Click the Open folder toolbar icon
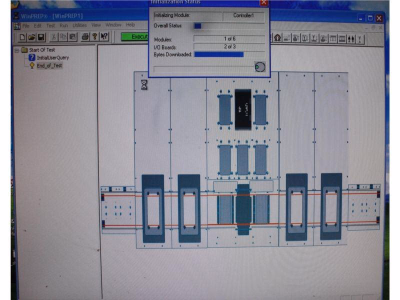This screenshot has height=300, width=400. tap(31, 37)
